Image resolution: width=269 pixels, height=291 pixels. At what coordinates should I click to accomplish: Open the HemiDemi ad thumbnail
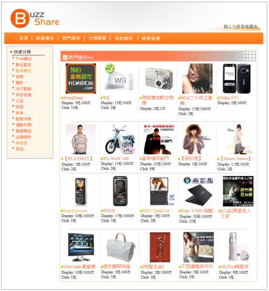tap(81, 79)
